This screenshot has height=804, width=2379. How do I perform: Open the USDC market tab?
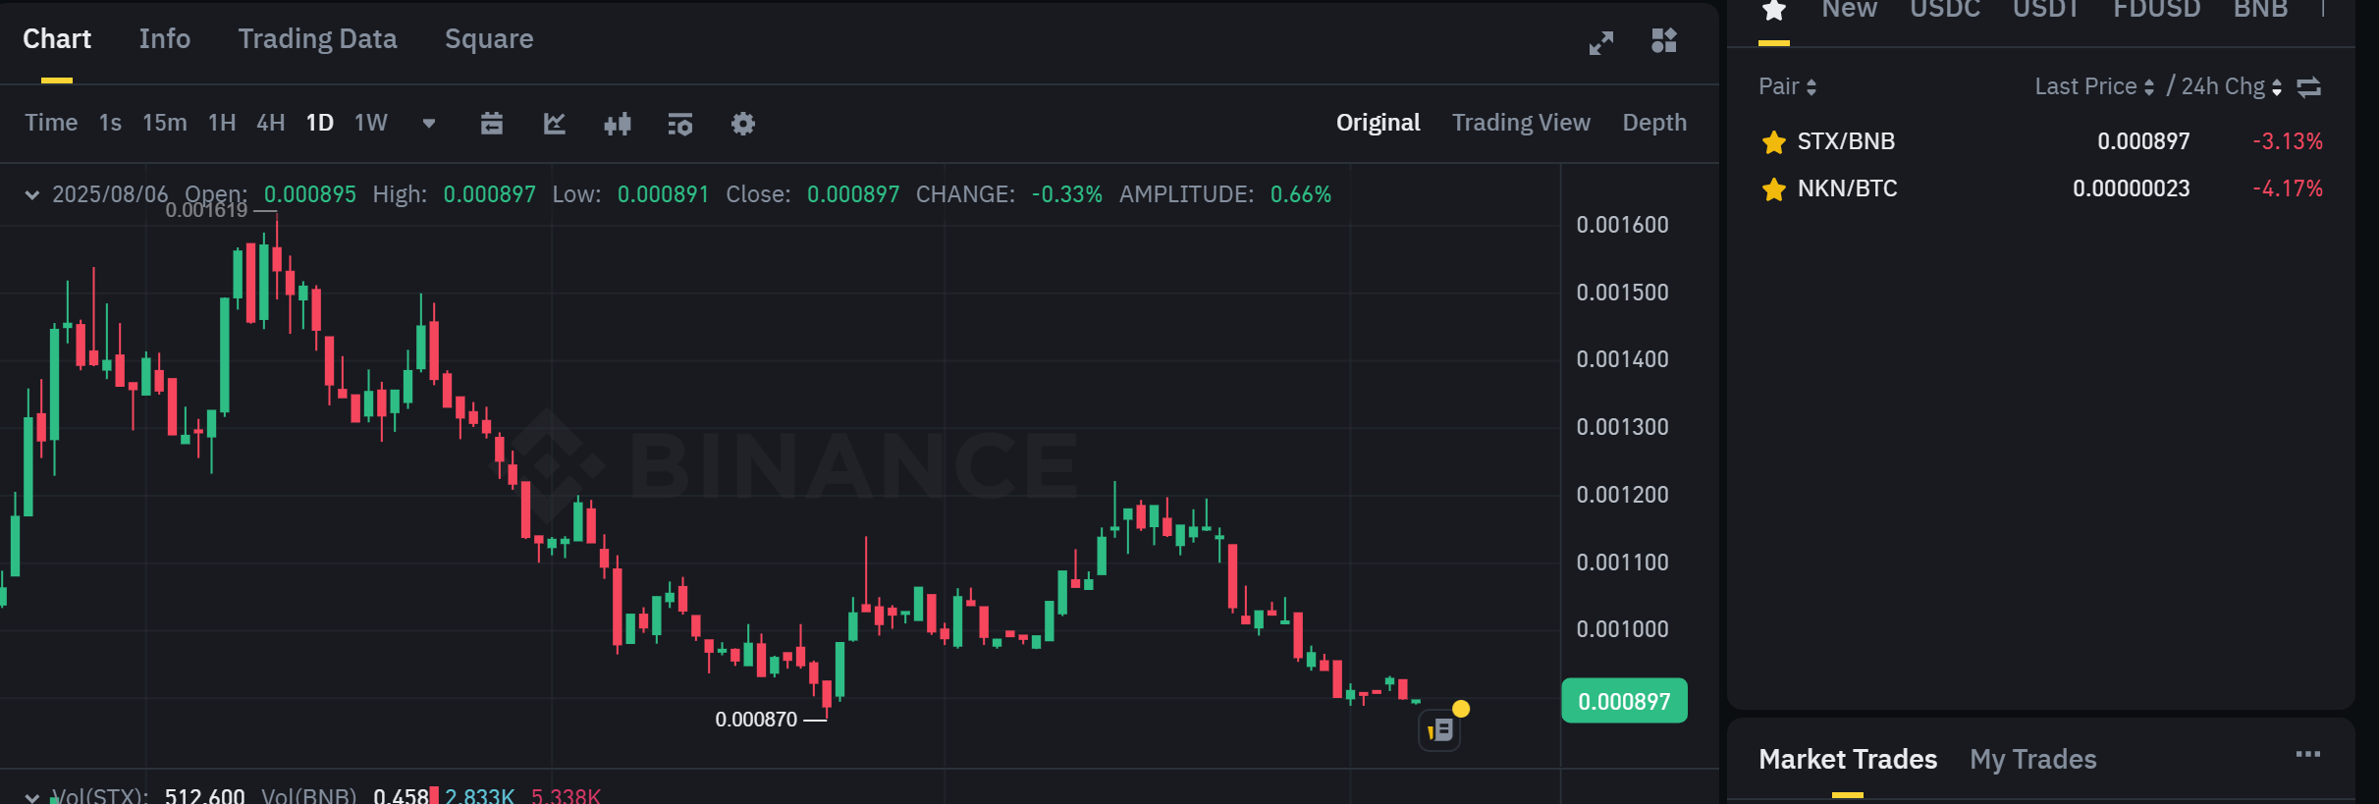(1945, 10)
